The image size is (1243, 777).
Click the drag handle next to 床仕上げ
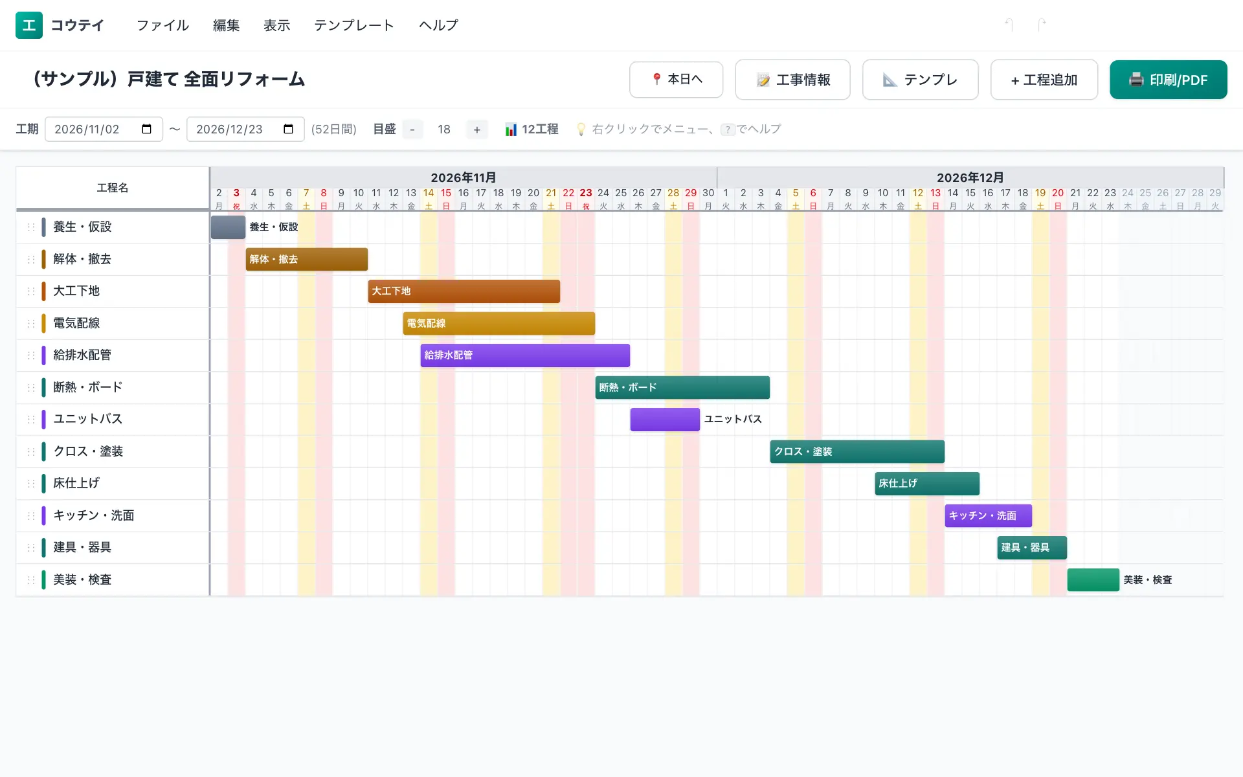(x=30, y=483)
